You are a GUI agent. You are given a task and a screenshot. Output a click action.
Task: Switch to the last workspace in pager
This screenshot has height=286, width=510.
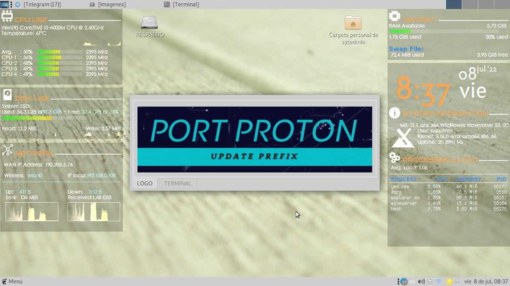(501, 4)
